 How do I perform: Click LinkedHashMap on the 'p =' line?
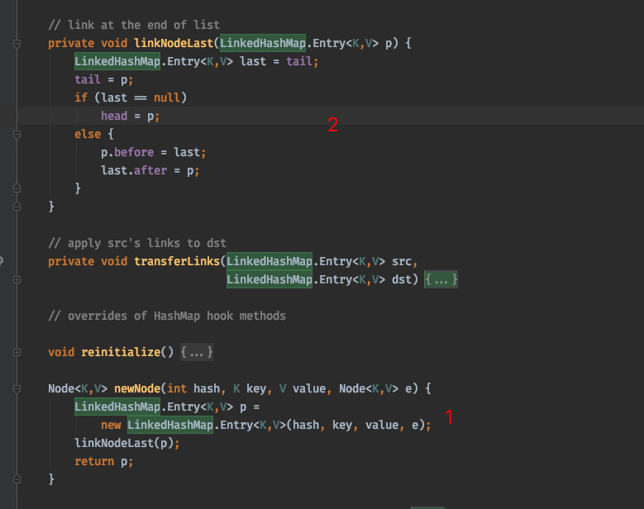(117, 407)
